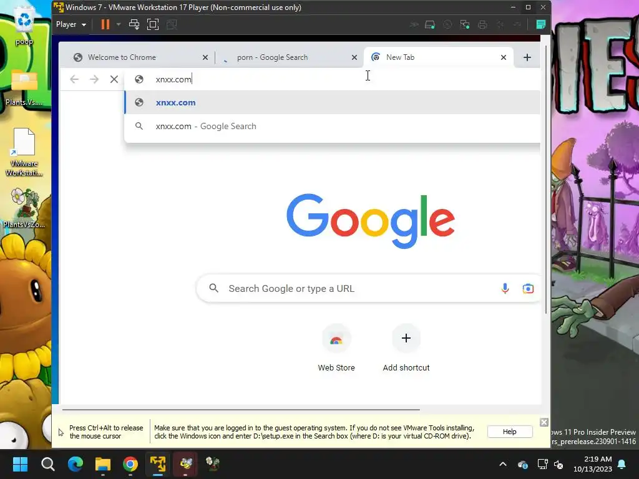
Task: Start voice search with microphone icon
Action: [505, 288]
